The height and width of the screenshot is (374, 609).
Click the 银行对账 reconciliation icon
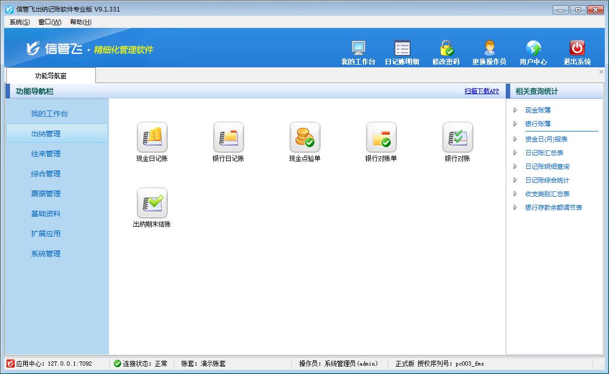click(x=457, y=137)
